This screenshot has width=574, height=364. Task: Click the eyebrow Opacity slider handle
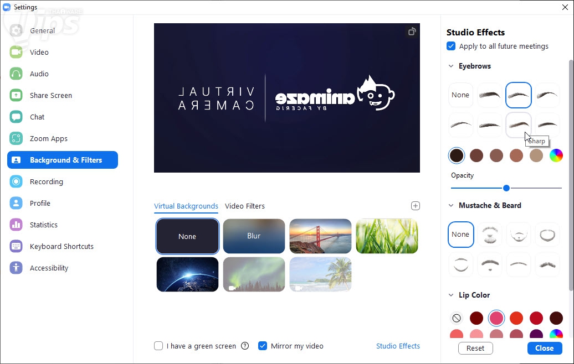[506, 188]
